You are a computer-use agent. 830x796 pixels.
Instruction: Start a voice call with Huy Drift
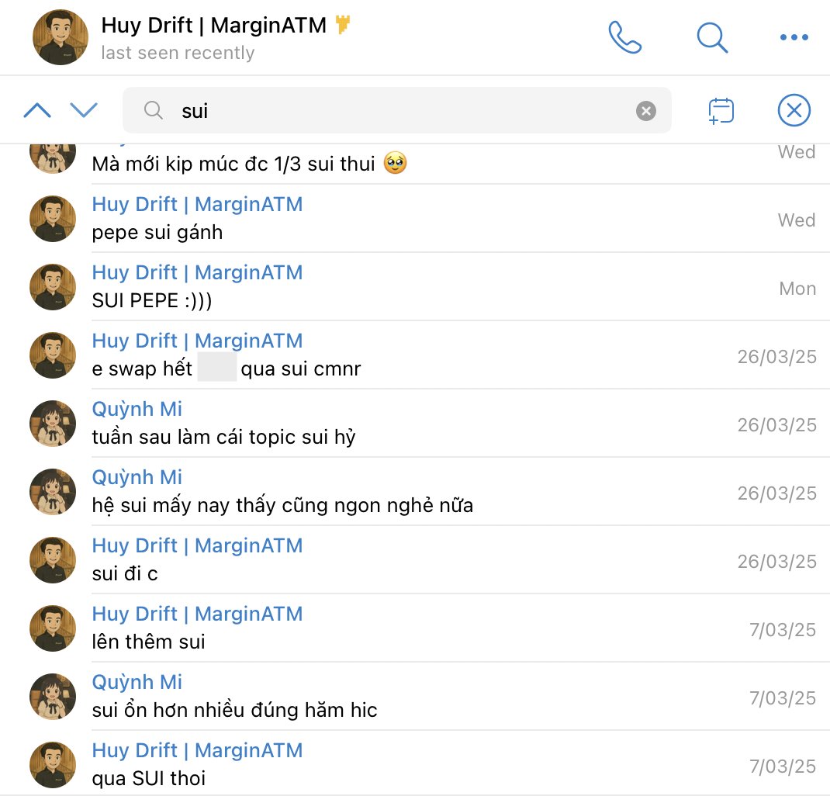click(625, 37)
